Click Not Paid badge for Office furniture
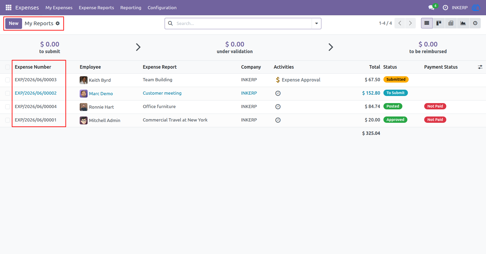This screenshot has width=486, height=254. coord(435,106)
